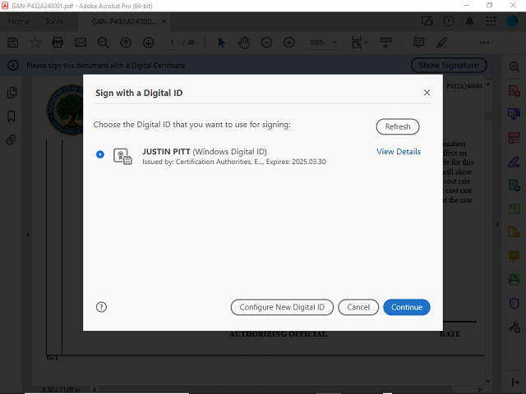Image resolution: width=526 pixels, height=394 pixels.
Task: Open the Fill & Sign pen tool
Action: tap(514, 162)
